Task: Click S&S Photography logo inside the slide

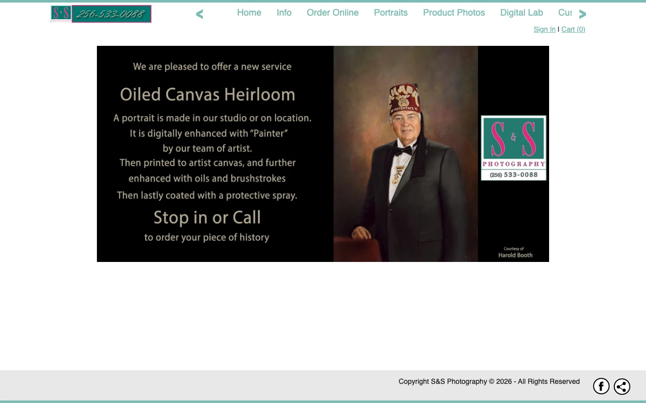Action: click(x=513, y=148)
